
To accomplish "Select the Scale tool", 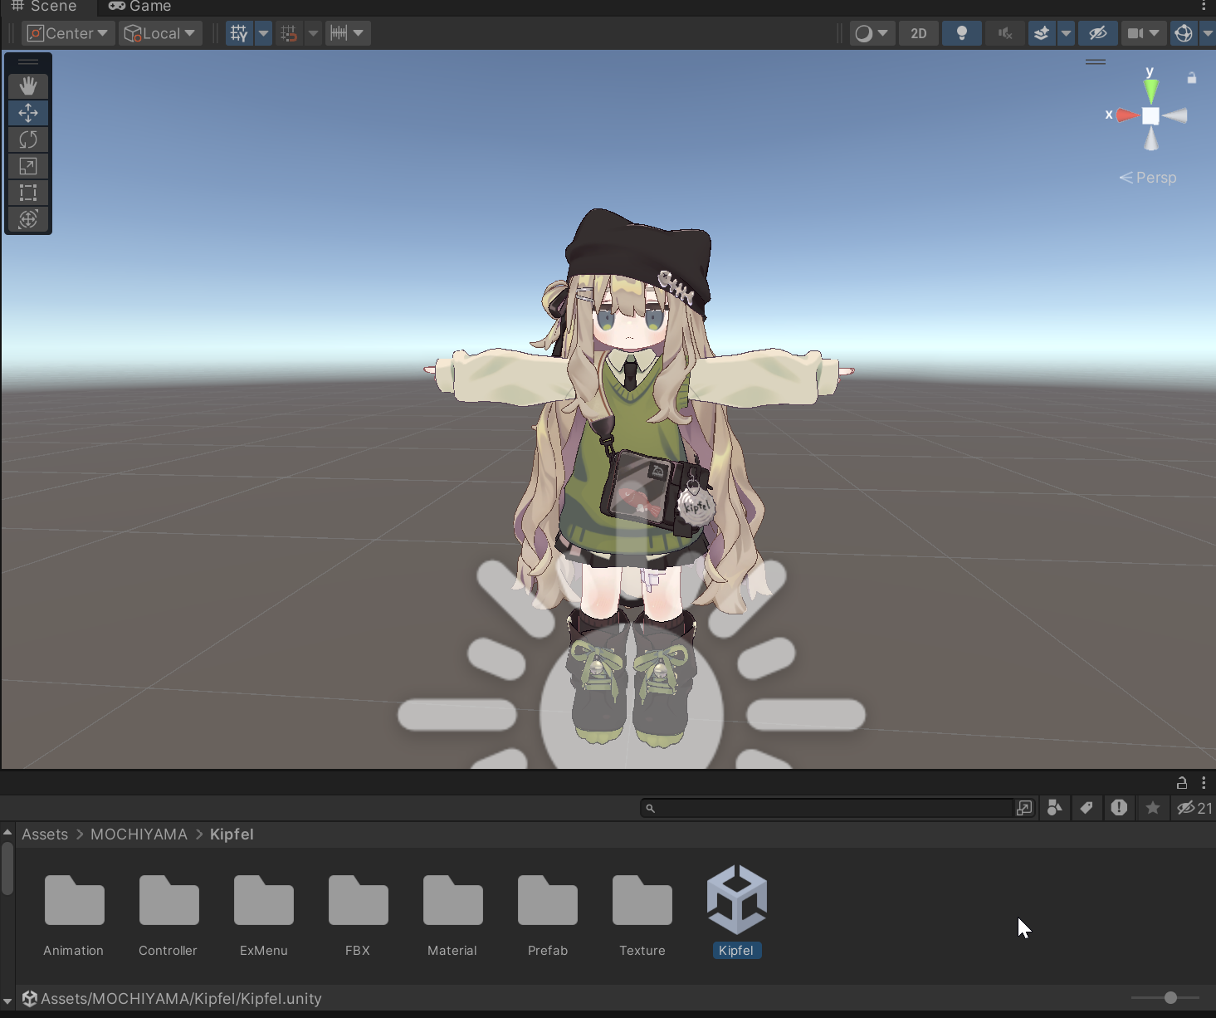I will point(28,166).
